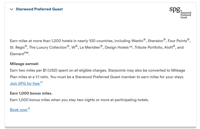
Task: Open the Join SPG for free link
Action: 25,83
